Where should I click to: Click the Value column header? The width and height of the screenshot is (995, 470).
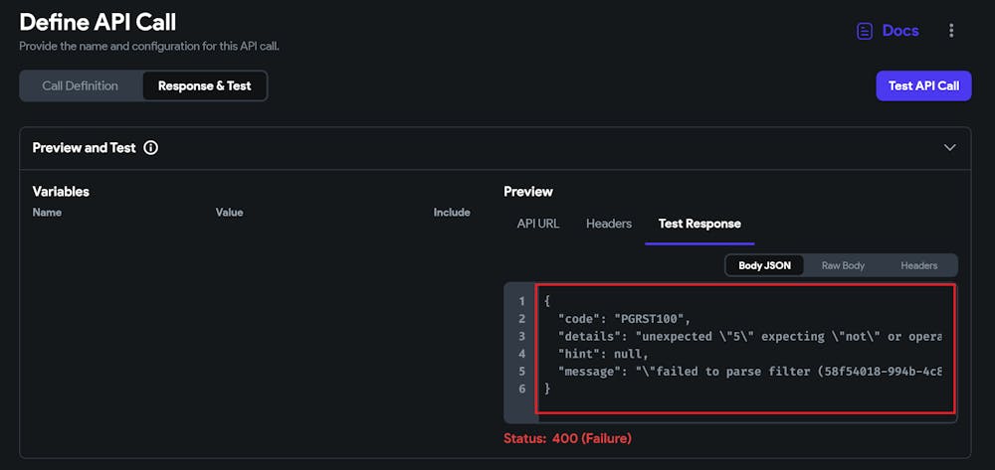[229, 213]
